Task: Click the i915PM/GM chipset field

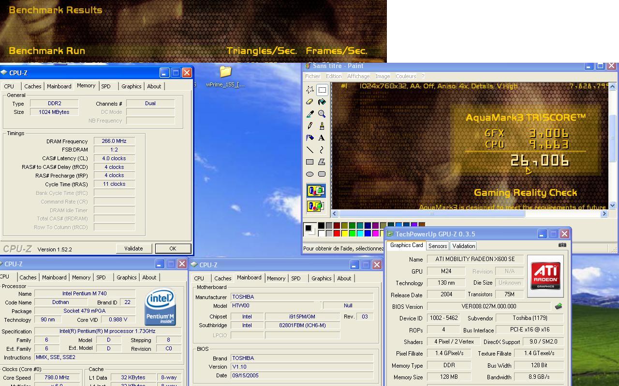Action: click(x=302, y=317)
